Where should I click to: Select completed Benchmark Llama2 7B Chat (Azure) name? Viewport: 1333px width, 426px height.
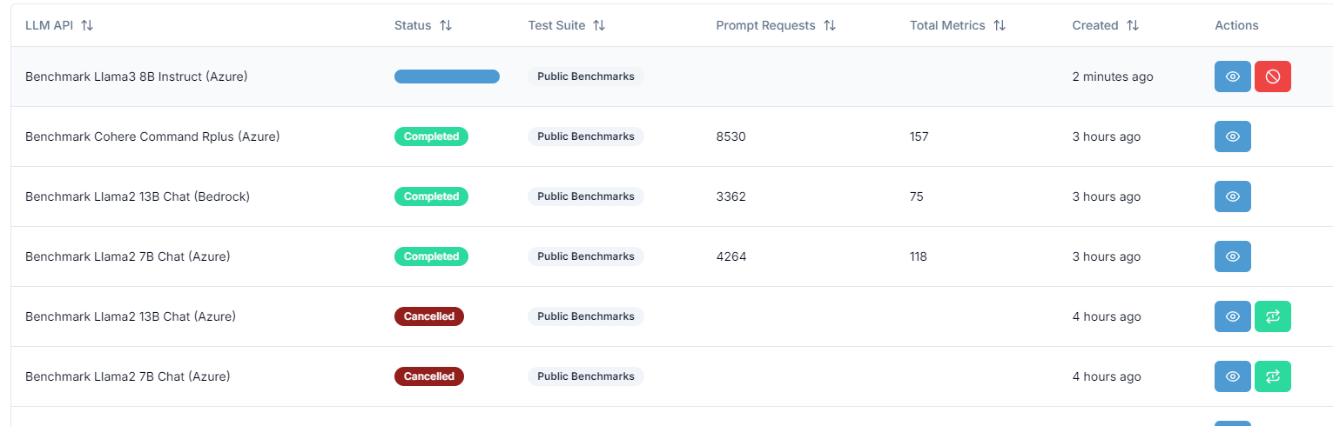128,256
